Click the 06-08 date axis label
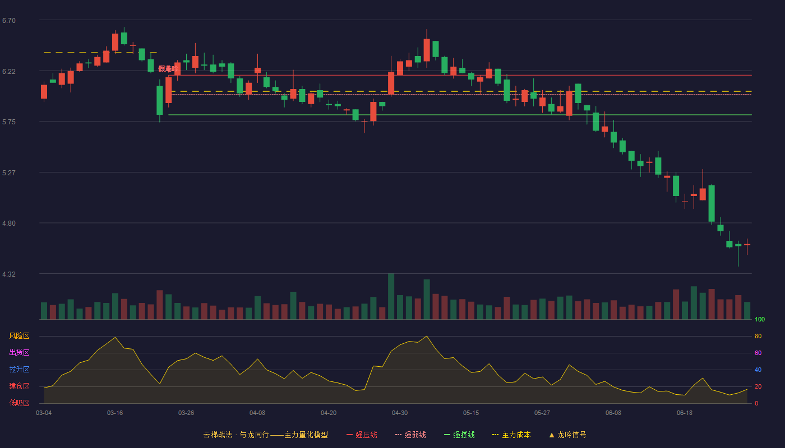The height and width of the screenshot is (448, 785). (x=613, y=413)
